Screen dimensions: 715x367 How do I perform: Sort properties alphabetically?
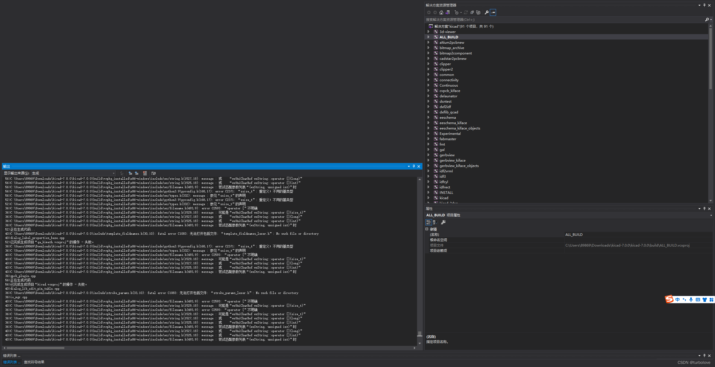tap(435, 222)
